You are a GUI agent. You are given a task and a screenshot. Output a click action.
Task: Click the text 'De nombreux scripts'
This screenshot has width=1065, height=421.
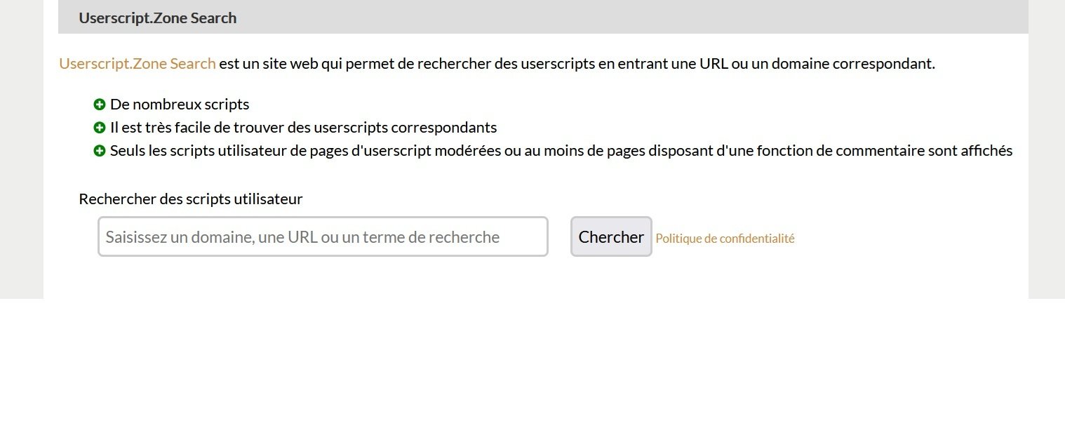180,105
